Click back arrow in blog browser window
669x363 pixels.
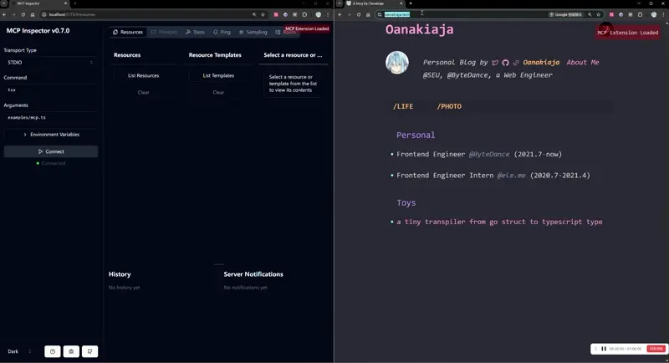(x=340, y=14)
